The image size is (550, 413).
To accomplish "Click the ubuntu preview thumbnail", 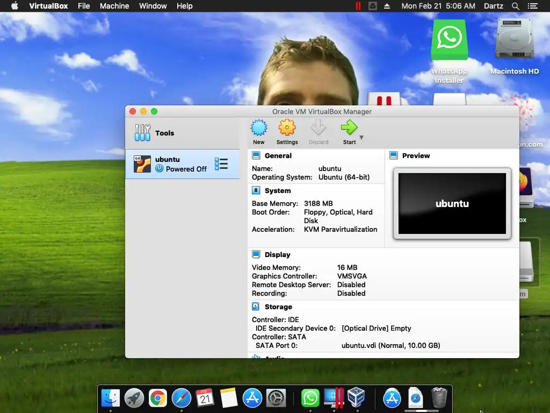I will coord(452,203).
